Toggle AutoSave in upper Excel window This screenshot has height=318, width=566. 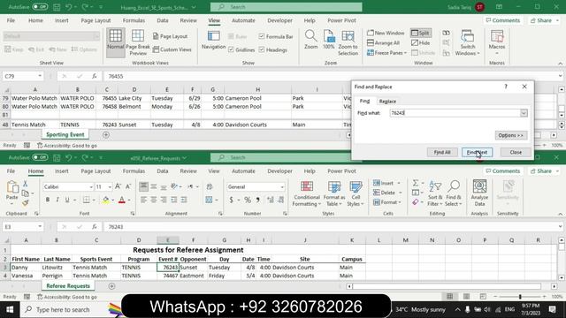click(x=40, y=7)
